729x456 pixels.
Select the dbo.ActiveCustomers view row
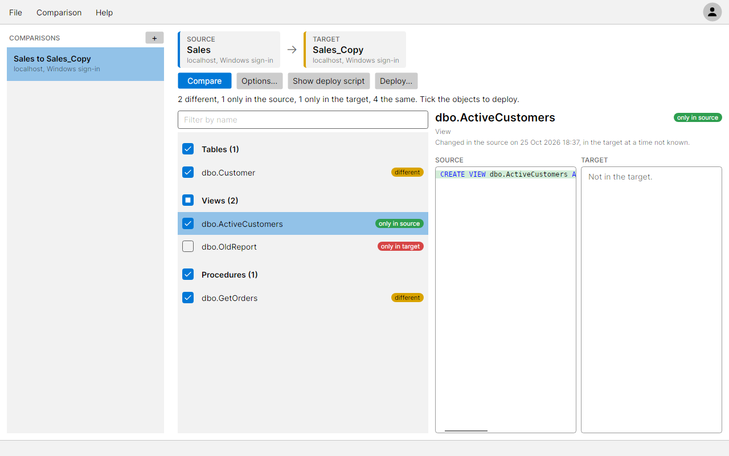[x=303, y=223]
